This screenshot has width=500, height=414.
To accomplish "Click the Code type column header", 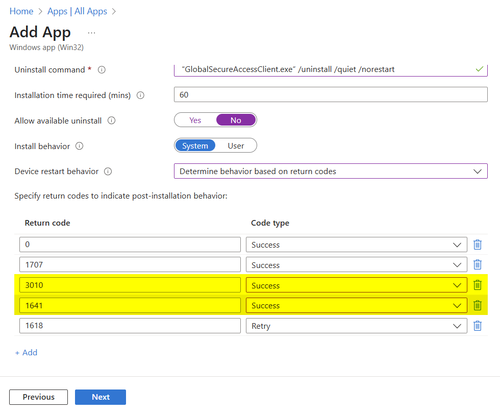I will pyautogui.click(x=270, y=223).
